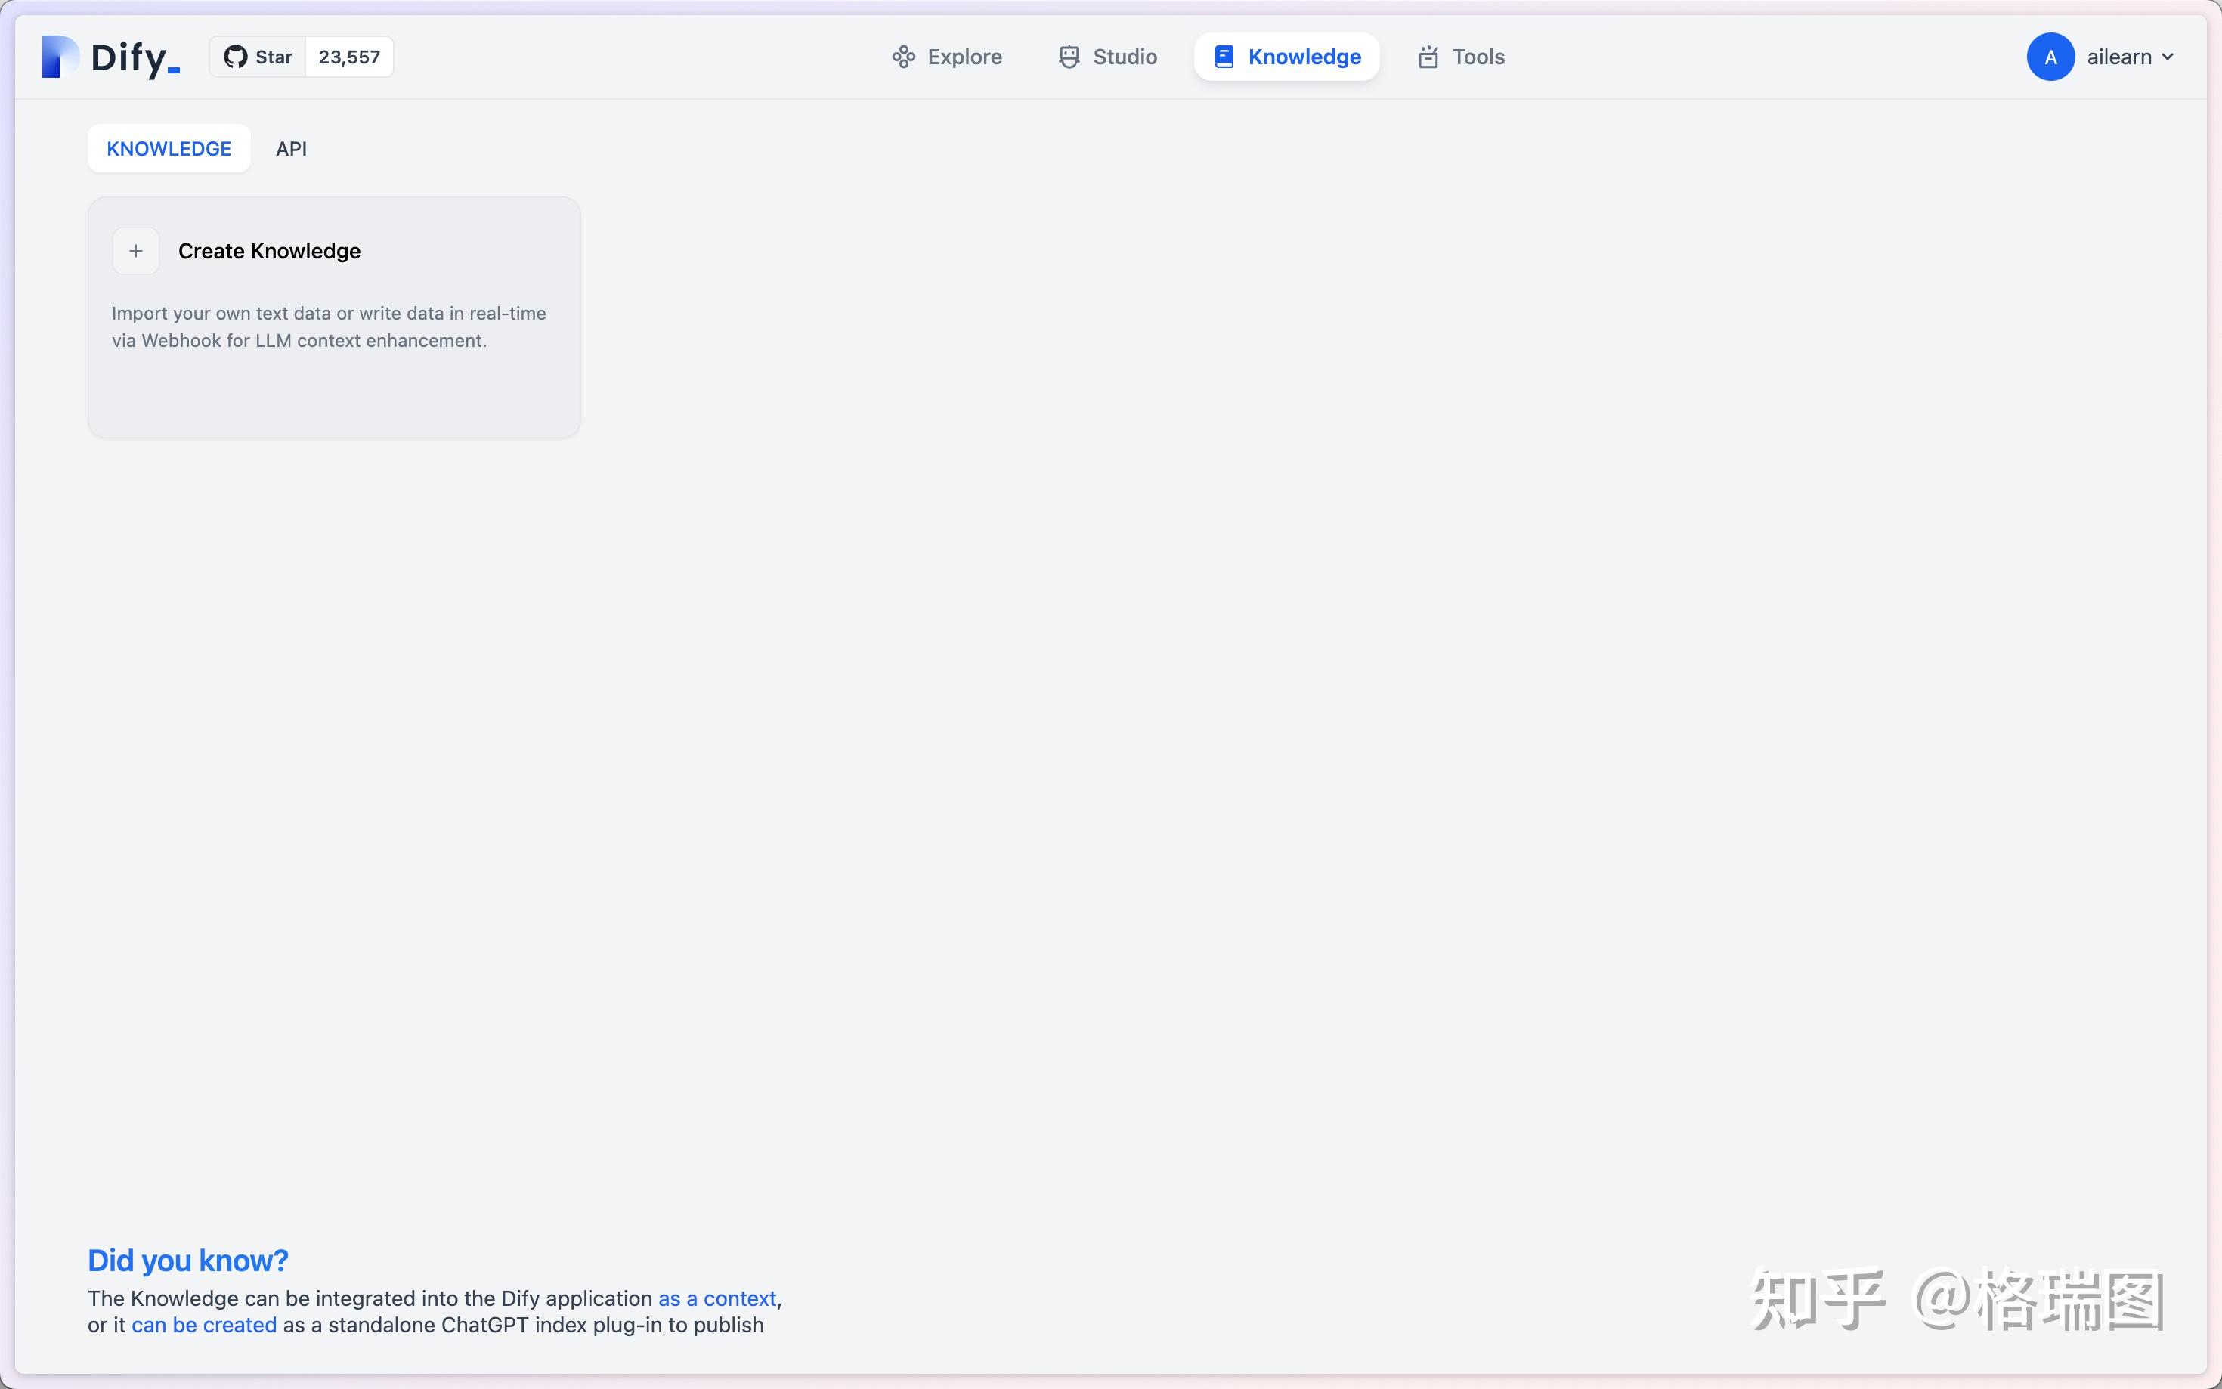2222x1389 pixels.
Task: Click the Create Knowledge card description
Action: click(329, 327)
